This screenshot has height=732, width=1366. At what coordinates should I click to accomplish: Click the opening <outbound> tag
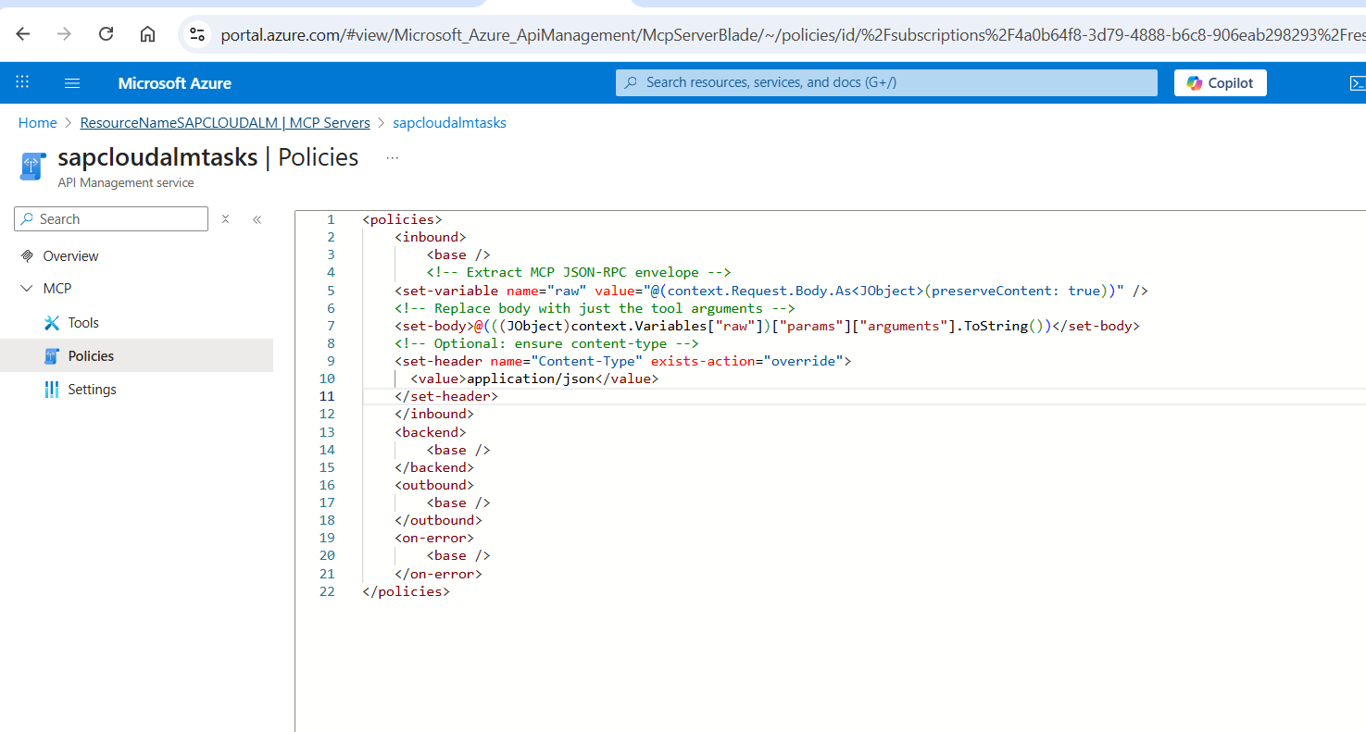tap(434, 485)
